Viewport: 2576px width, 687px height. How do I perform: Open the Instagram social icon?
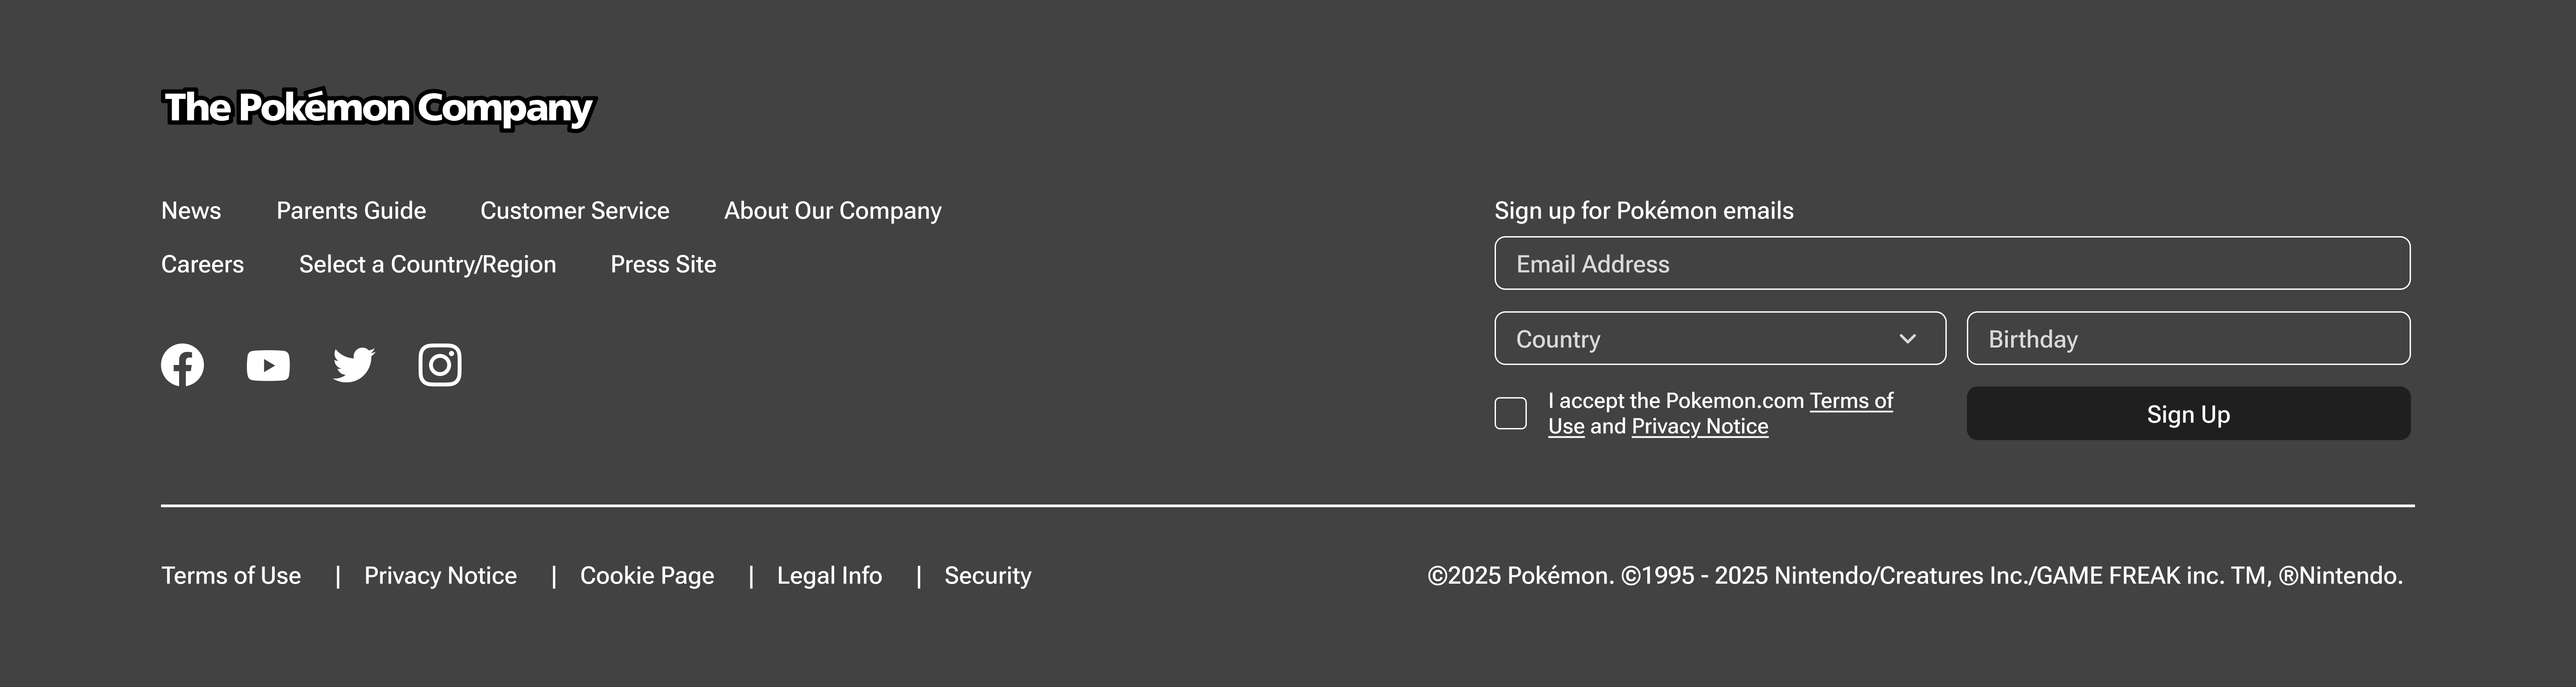(440, 365)
